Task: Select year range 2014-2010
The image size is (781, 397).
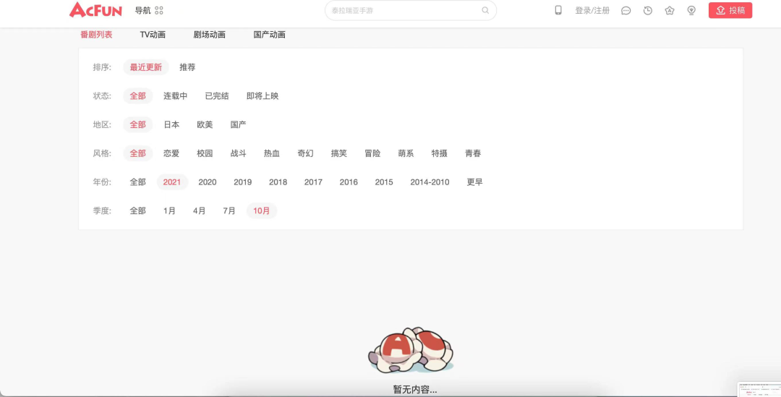Action: [430, 182]
